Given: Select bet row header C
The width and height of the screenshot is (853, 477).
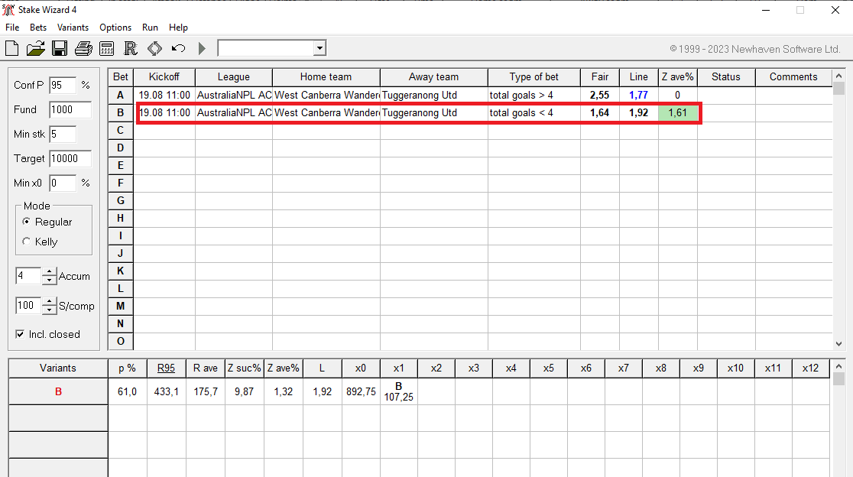Looking at the screenshot, I should pos(120,131).
